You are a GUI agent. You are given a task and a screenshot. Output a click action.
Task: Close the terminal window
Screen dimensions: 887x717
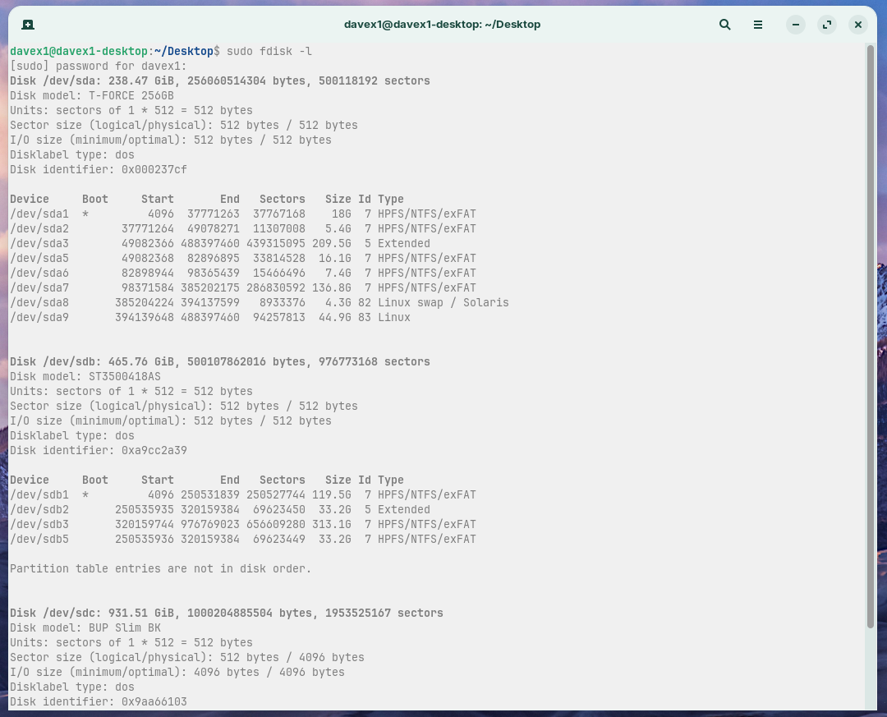[857, 25]
